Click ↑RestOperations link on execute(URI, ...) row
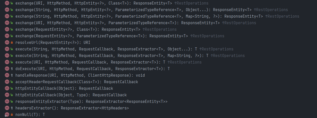Screen dimensions: 317x118 [x=184, y=62]
